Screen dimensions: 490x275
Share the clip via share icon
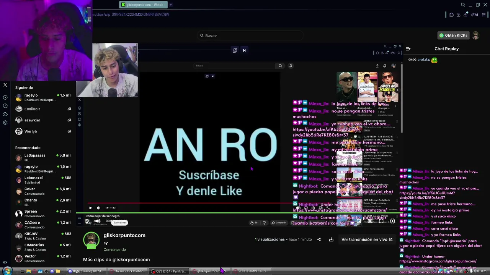(x=319, y=239)
